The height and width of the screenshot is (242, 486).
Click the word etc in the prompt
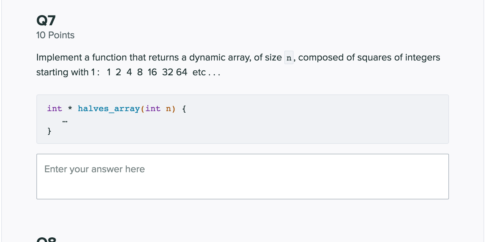tap(200, 72)
